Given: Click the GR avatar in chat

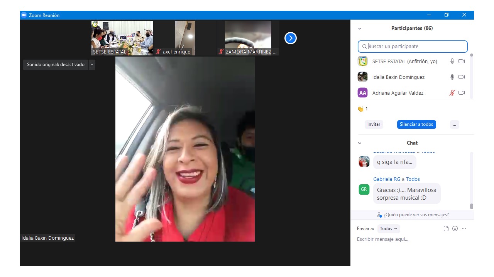Looking at the screenshot, I should pyautogui.click(x=364, y=189).
